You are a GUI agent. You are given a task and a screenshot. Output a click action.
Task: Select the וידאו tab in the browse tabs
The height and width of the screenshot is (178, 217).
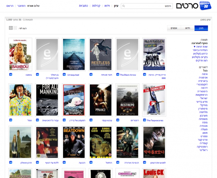pyautogui.click(x=188, y=28)
